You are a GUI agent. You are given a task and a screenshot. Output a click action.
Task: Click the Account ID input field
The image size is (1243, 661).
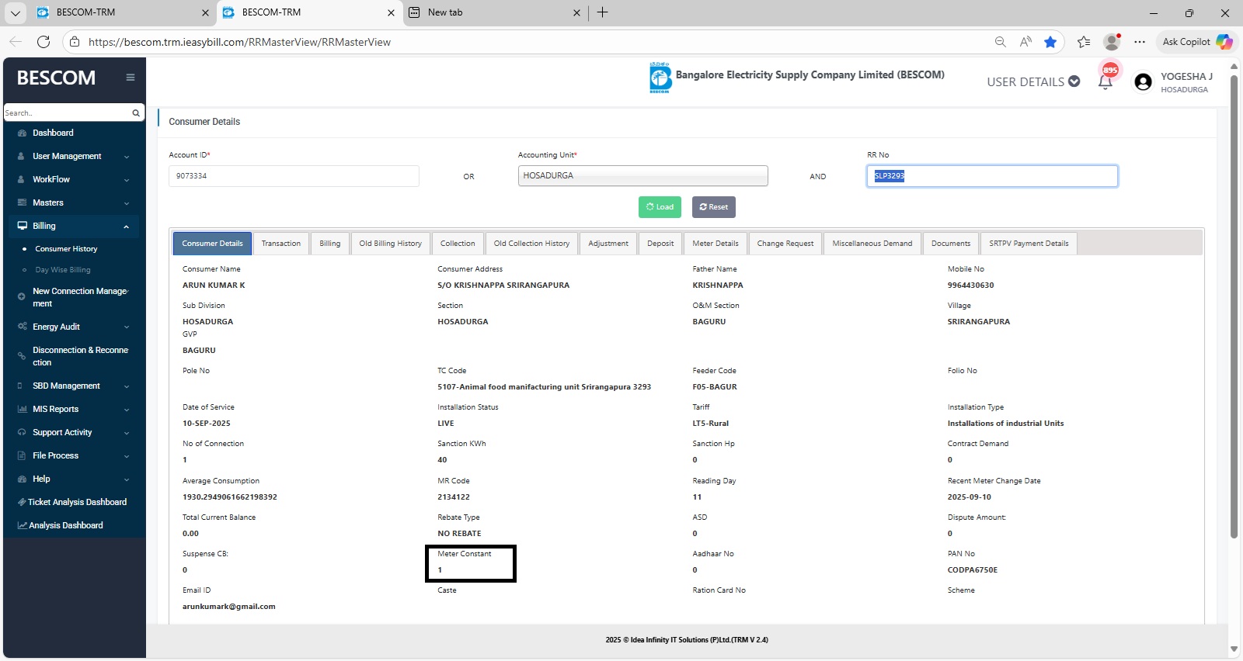coord(294,176)
